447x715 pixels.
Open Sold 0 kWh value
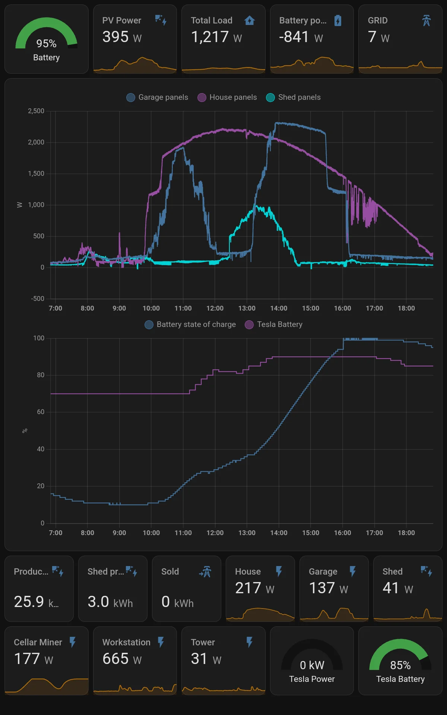(177, 602)
